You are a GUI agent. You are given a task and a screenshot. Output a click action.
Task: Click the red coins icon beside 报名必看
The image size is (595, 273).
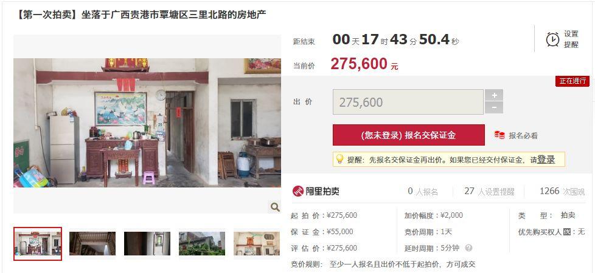499,135
